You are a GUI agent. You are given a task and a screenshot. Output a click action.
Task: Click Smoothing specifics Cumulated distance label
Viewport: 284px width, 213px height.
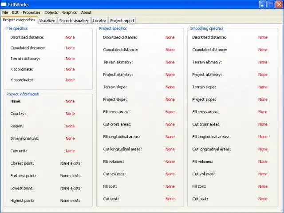210,50
